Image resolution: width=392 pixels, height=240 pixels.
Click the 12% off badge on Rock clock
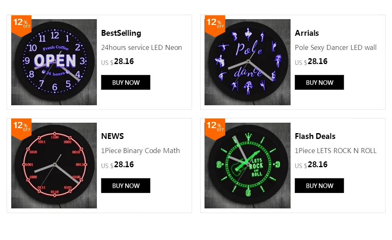(215, 126)
